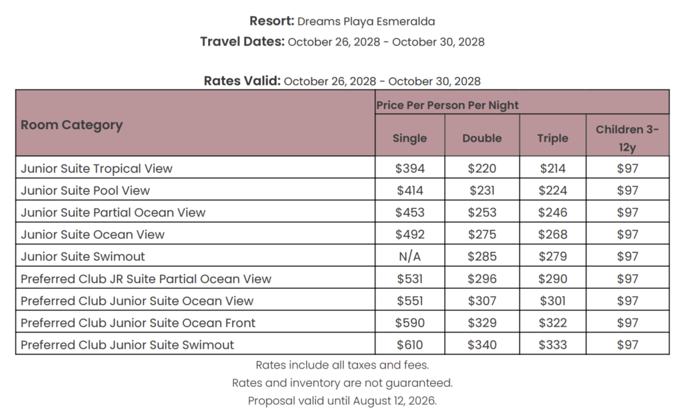
Task: Click the Junior Suite Pool View label
Action: (x=85, y=191)
